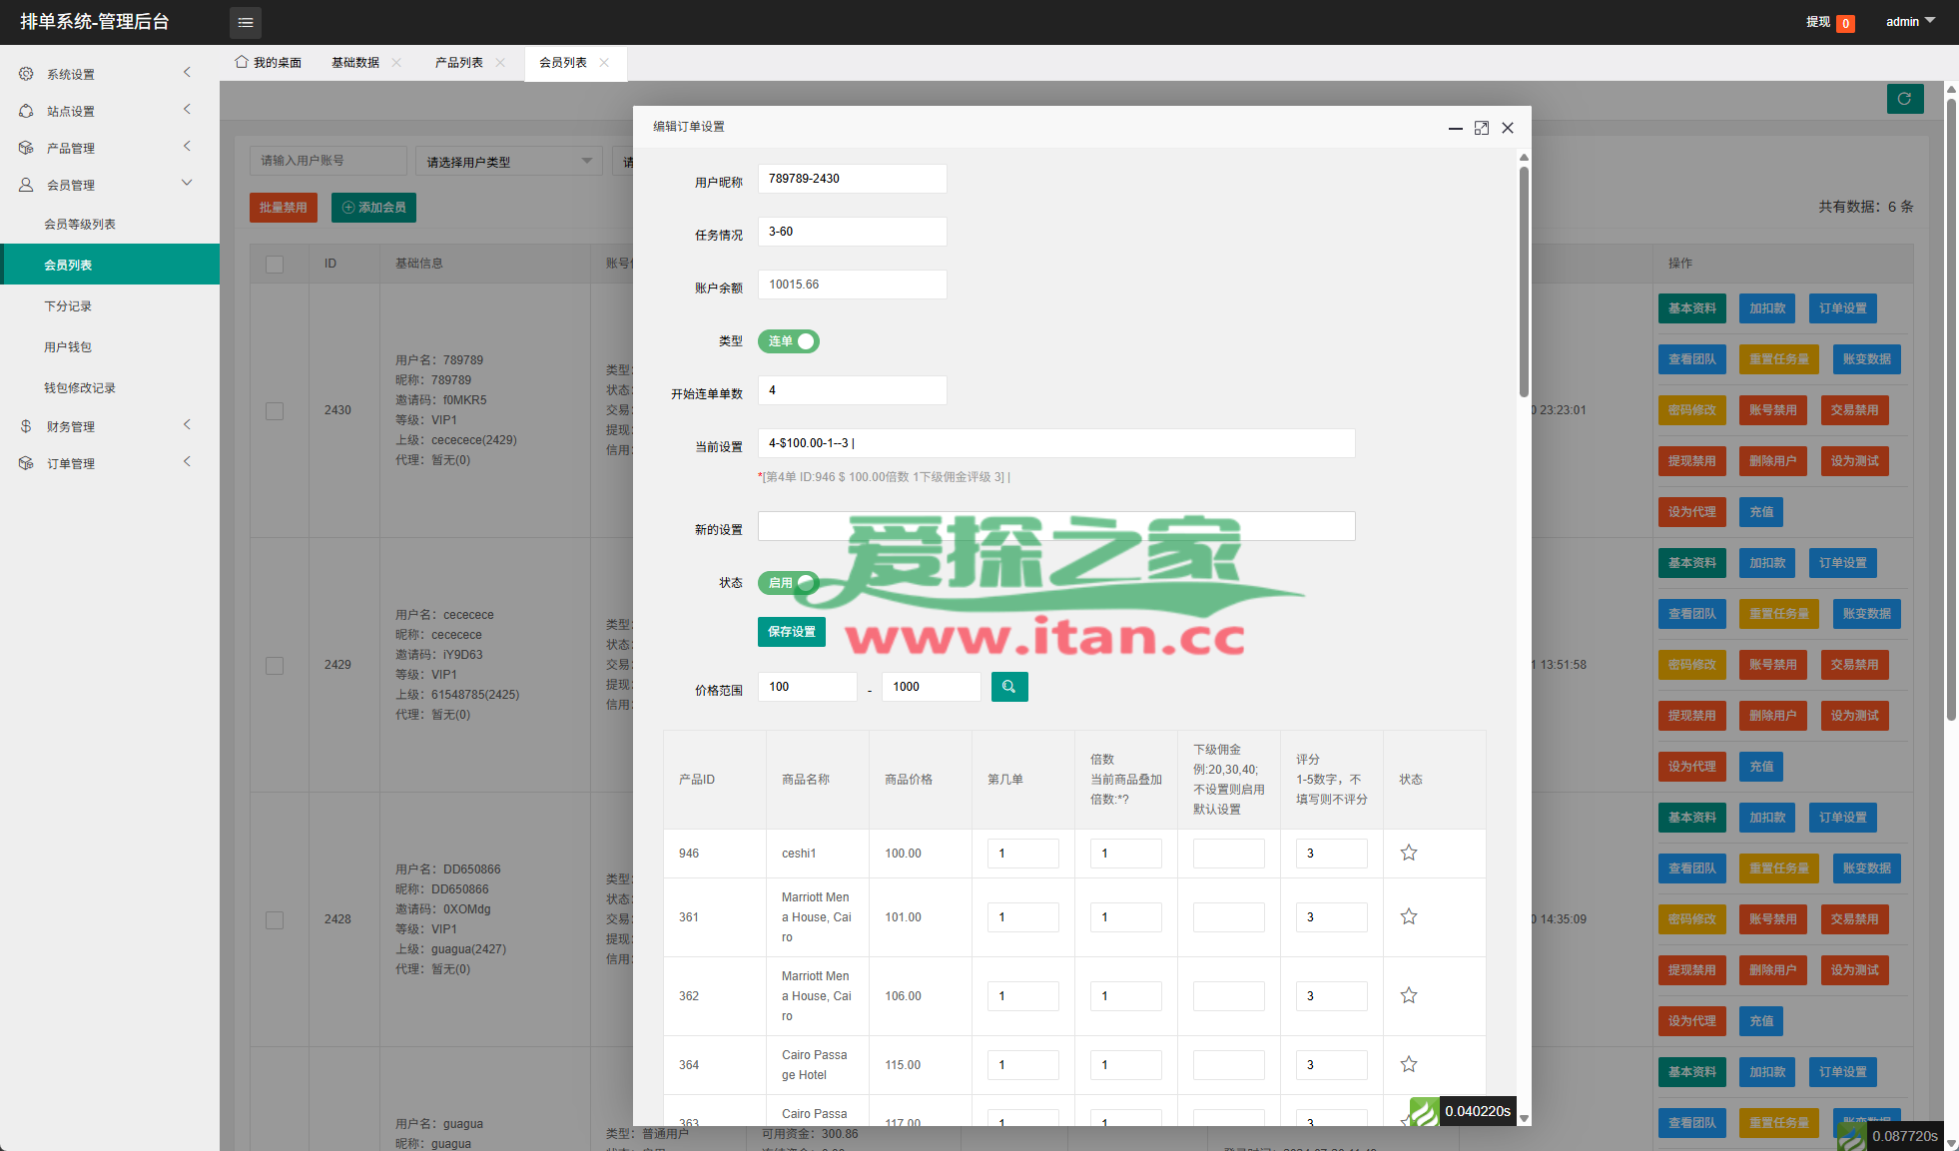Click the minimum price range field

pos(808,687)
